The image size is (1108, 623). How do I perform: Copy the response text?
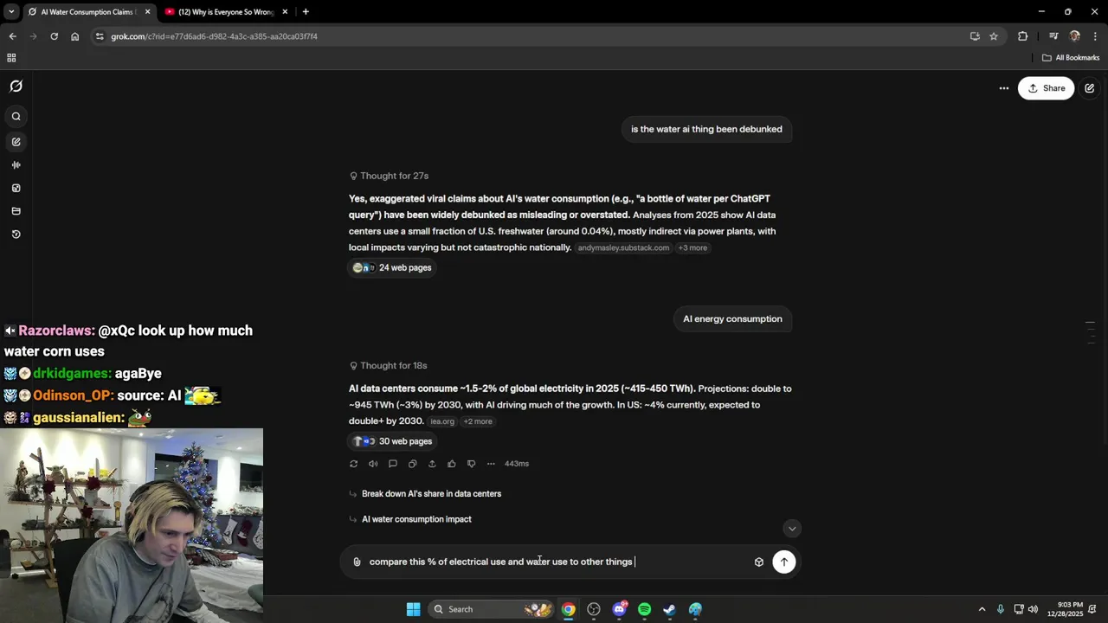pyautogui.click(x=412, y=464)
